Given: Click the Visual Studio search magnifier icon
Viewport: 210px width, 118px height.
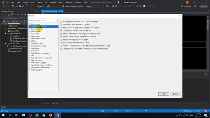Looking at the screenshot, I should tap(118, 2).
